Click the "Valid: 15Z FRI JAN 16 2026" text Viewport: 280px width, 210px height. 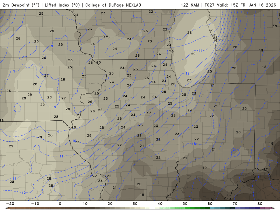pyautogui.click(x=246, y=5)
